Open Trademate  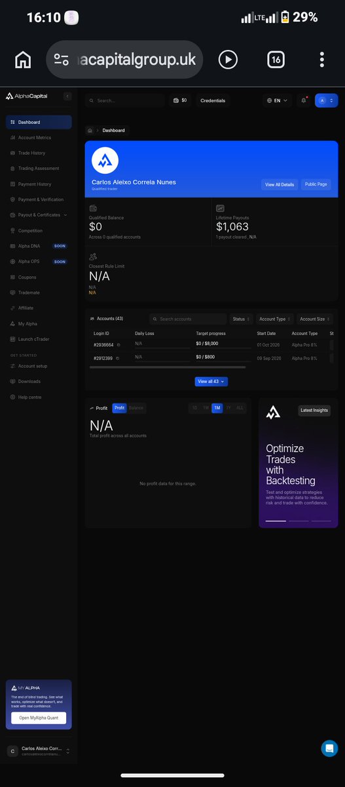(x=39, y=293)
